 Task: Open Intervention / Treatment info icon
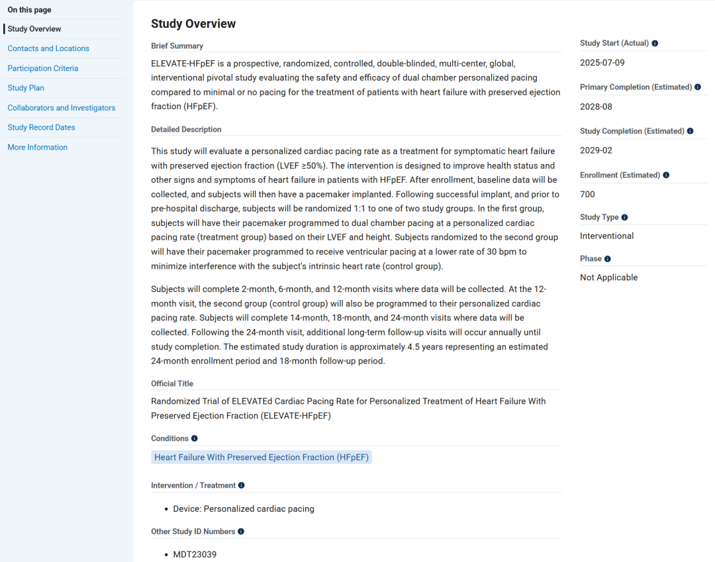[x=242, y=485]
